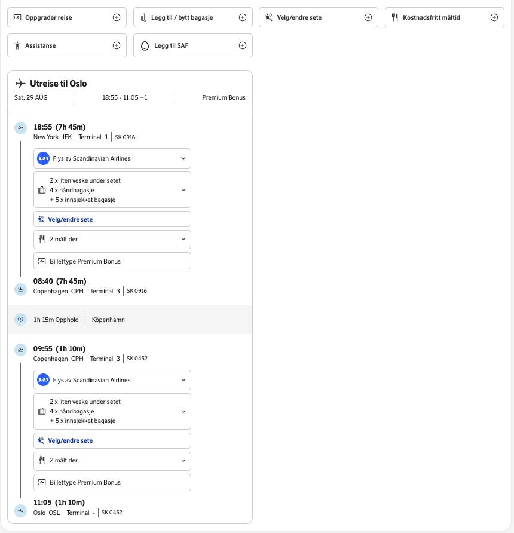Click the 18:55 - 11:05 +1 time range
This screenshot has width=514, height=533.
point(125,97)
